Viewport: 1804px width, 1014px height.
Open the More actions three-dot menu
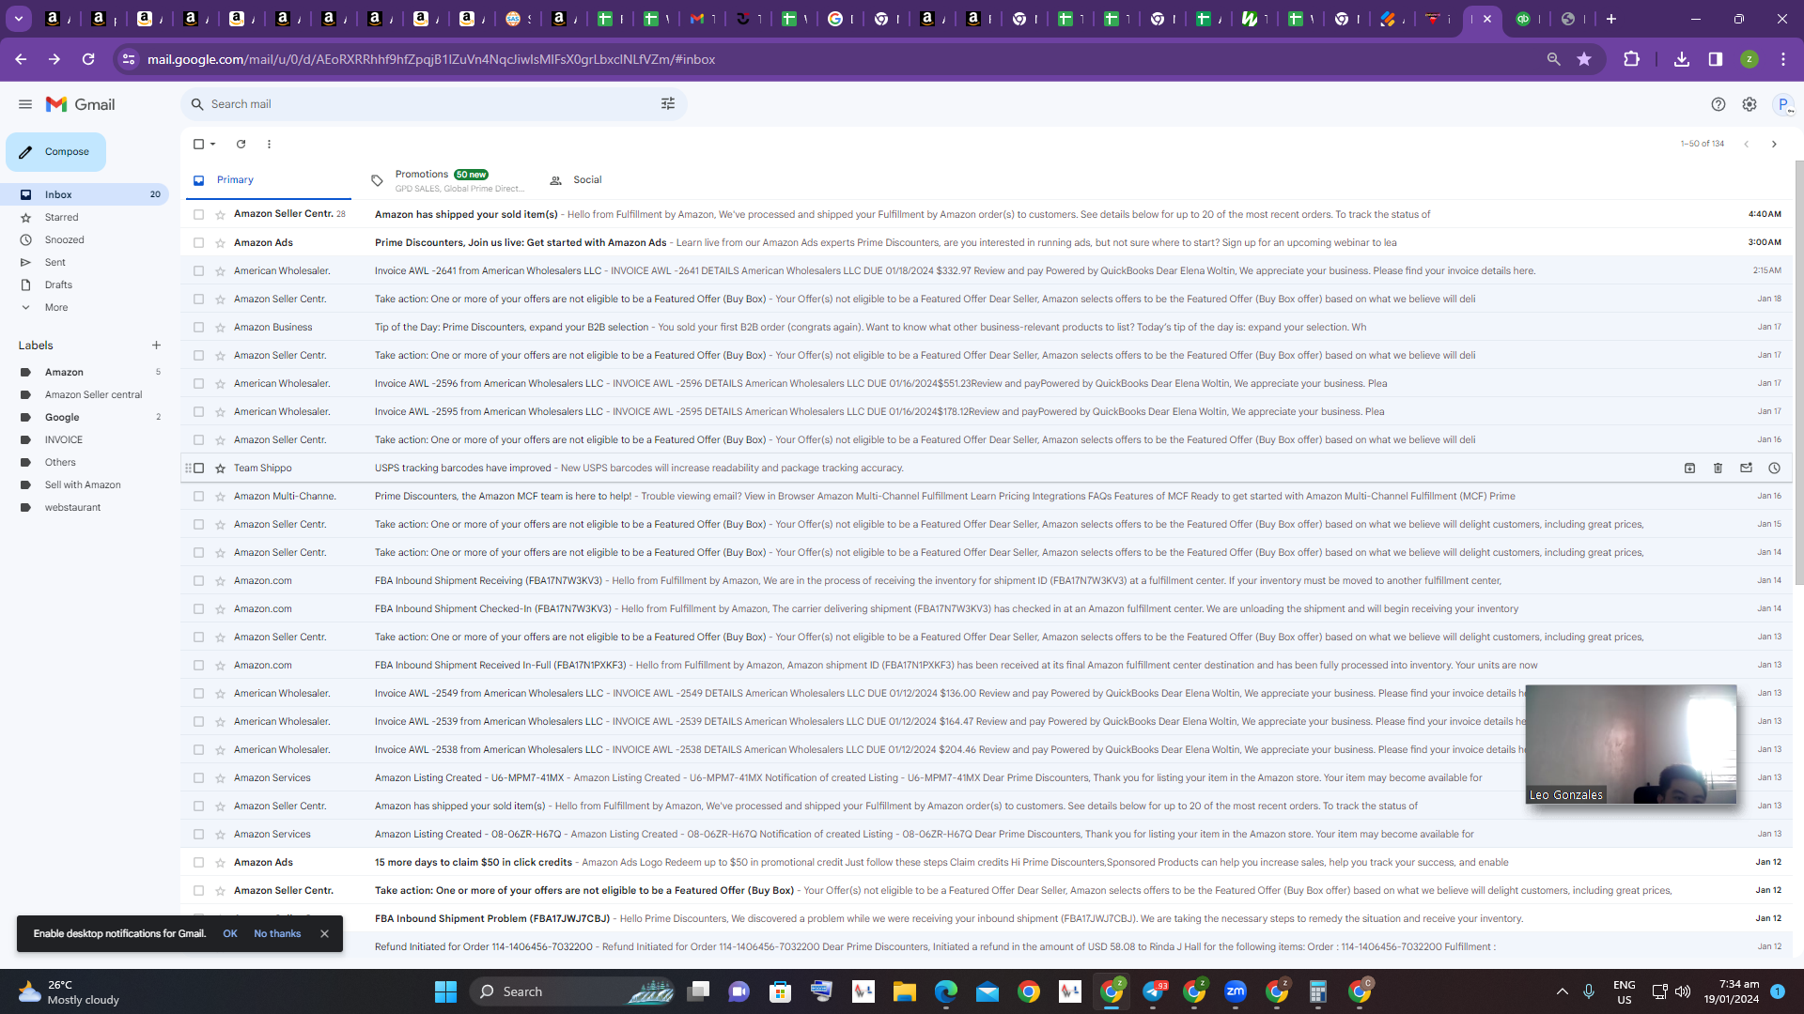[x=269, y=144]
